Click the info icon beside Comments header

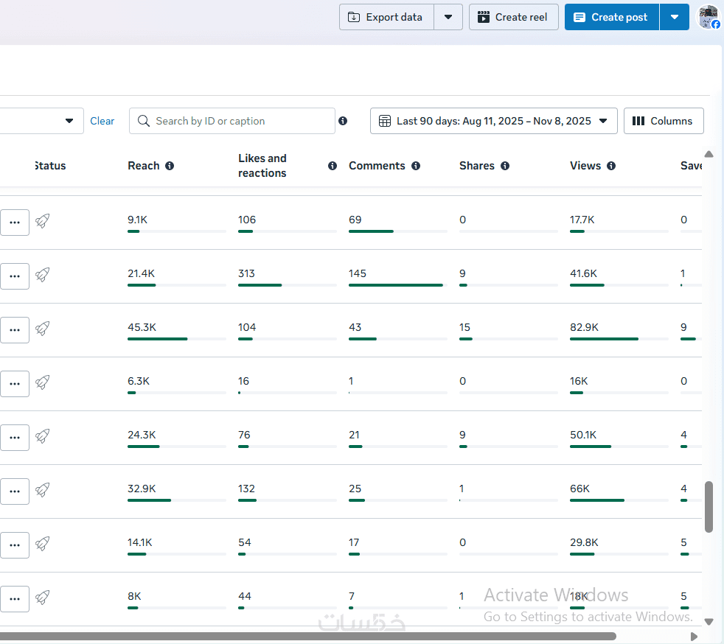click(416, 166)
